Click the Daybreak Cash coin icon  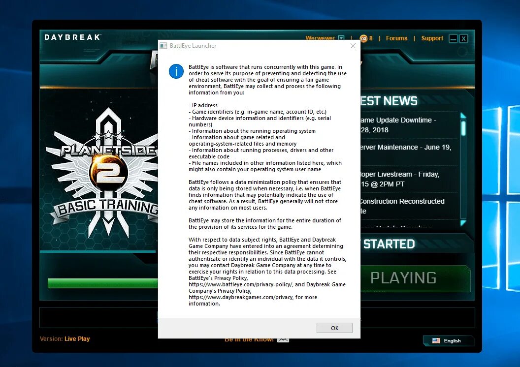[x=364, y=38]
